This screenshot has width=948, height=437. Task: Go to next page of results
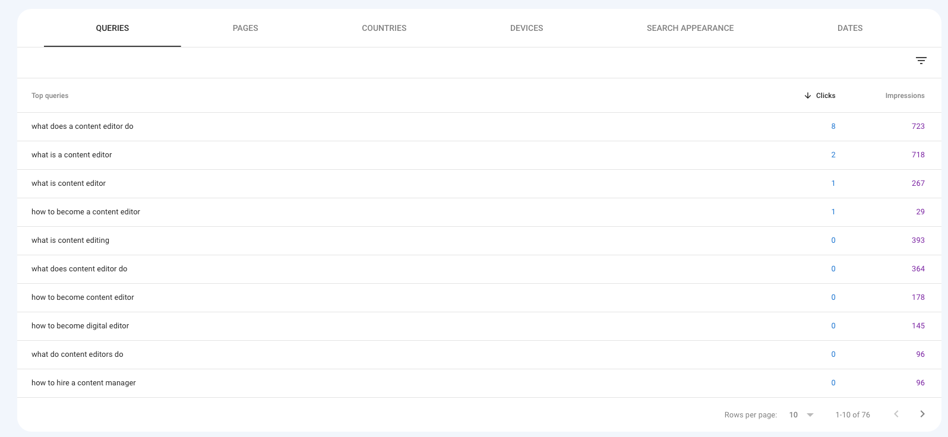click(922, 414)
